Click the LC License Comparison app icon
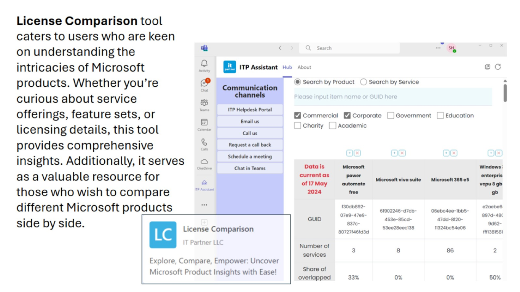The width and height of the screenshot is (520, 292). 163,235
